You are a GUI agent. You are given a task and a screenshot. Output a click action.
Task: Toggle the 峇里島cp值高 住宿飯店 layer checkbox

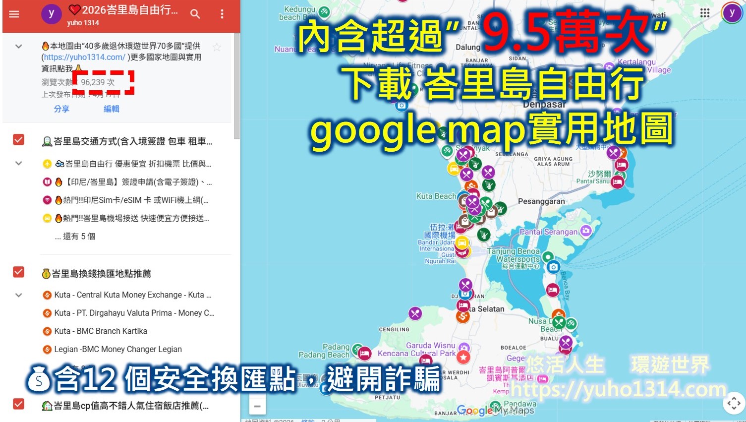coord(18,404)
